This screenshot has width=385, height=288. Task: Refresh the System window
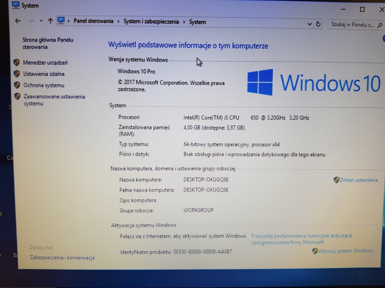pyautogui.click(x=318, y=24)
